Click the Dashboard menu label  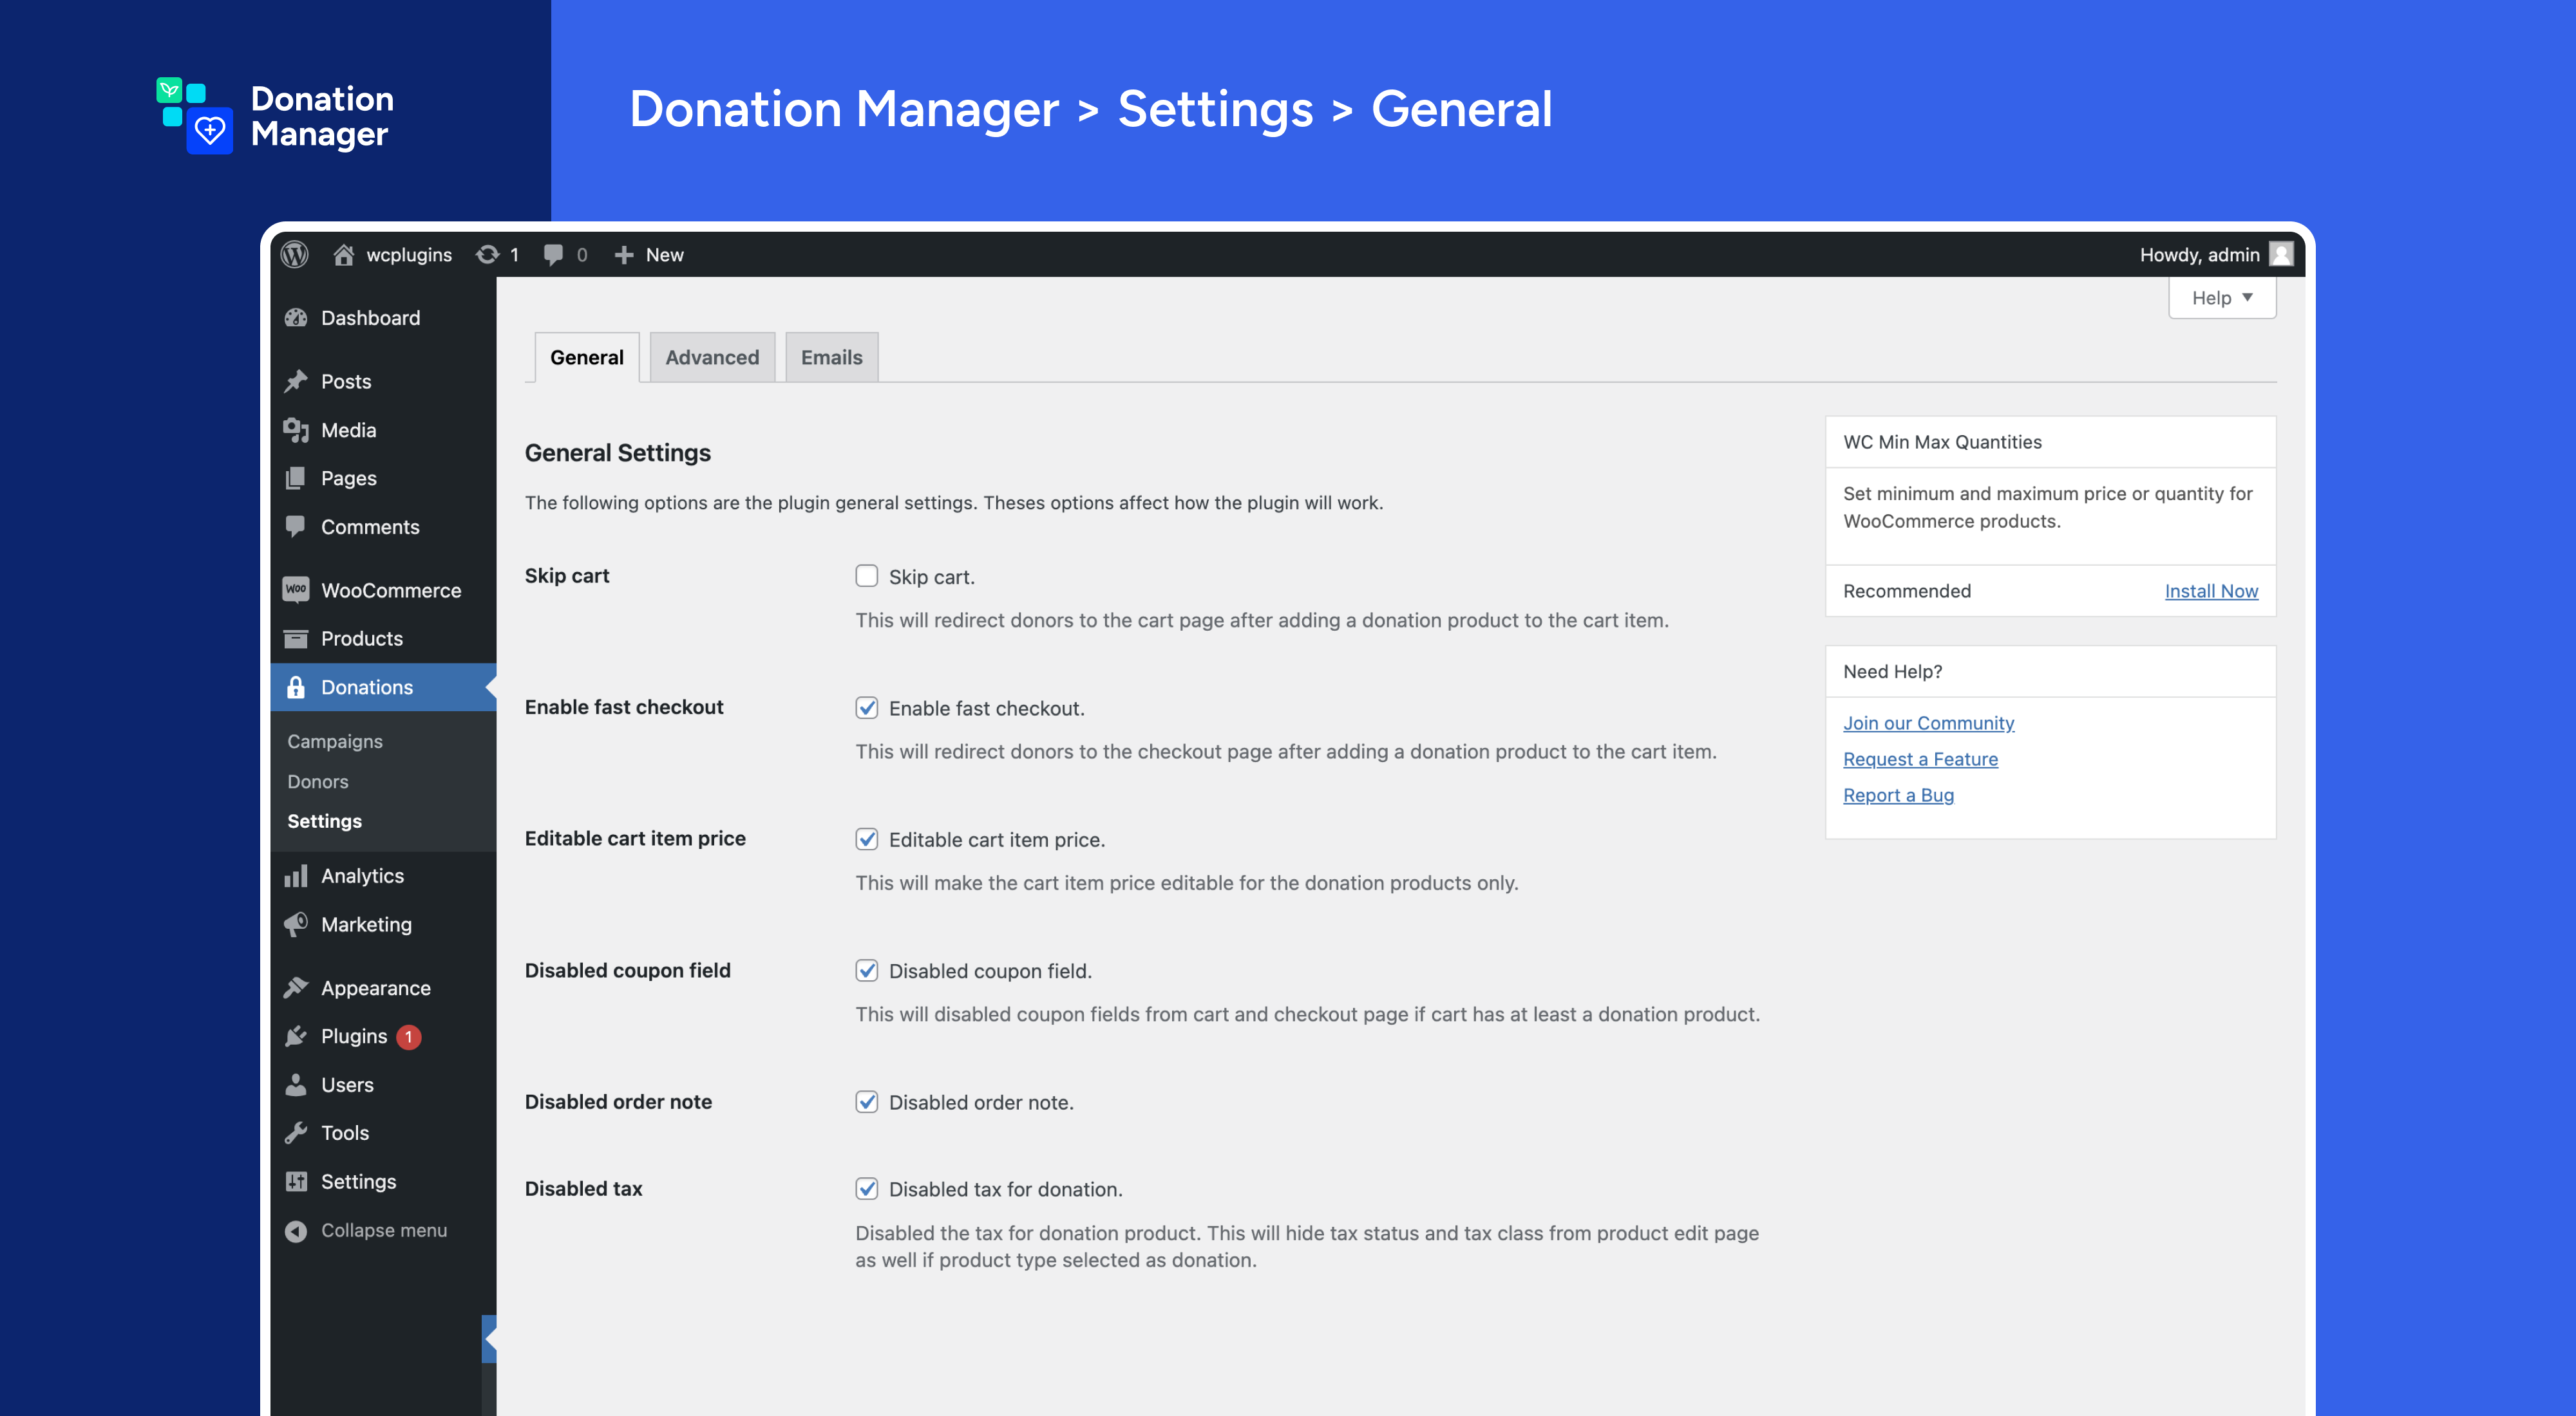coord(370,318)
